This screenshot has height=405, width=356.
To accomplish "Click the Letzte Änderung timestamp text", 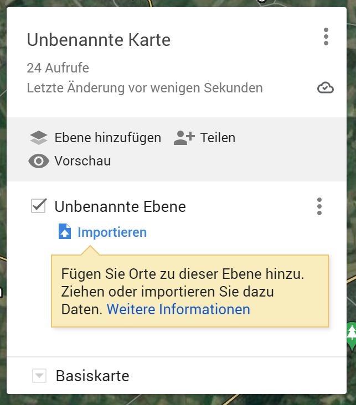I will [x=145, y=88].
